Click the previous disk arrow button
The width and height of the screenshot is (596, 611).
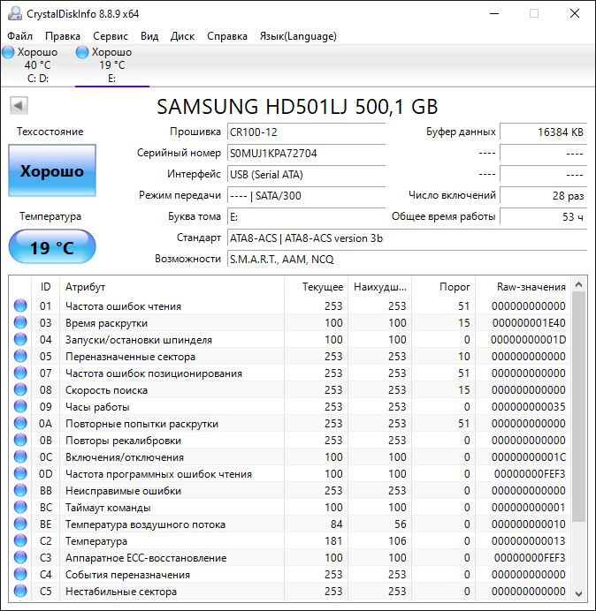[x=18, y=106]
